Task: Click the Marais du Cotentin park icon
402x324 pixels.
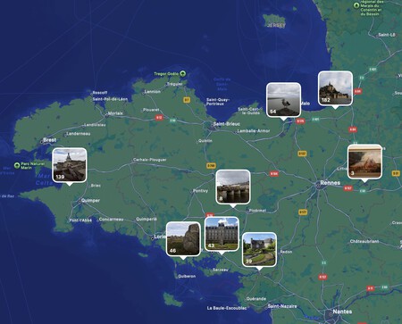Action: (x=356, y=5)
